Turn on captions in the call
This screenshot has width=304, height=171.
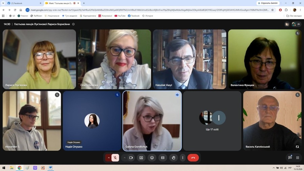pos(163,157)
